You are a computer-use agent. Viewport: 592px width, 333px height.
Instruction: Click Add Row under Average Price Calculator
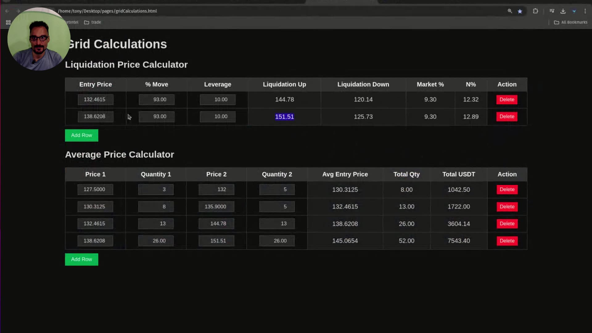(x=81, y=259)
